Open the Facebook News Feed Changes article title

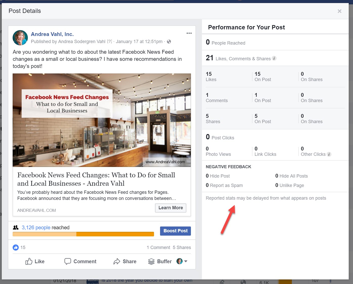coord(96,179)
